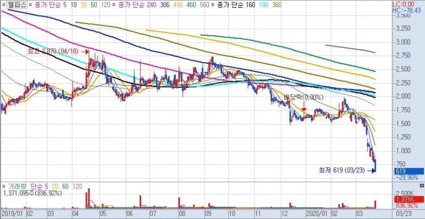Viewport: 425px width, 219px height.
Task: Toggle the square before 종가 단순 5 legend
Action: click(x=30, y=5)
